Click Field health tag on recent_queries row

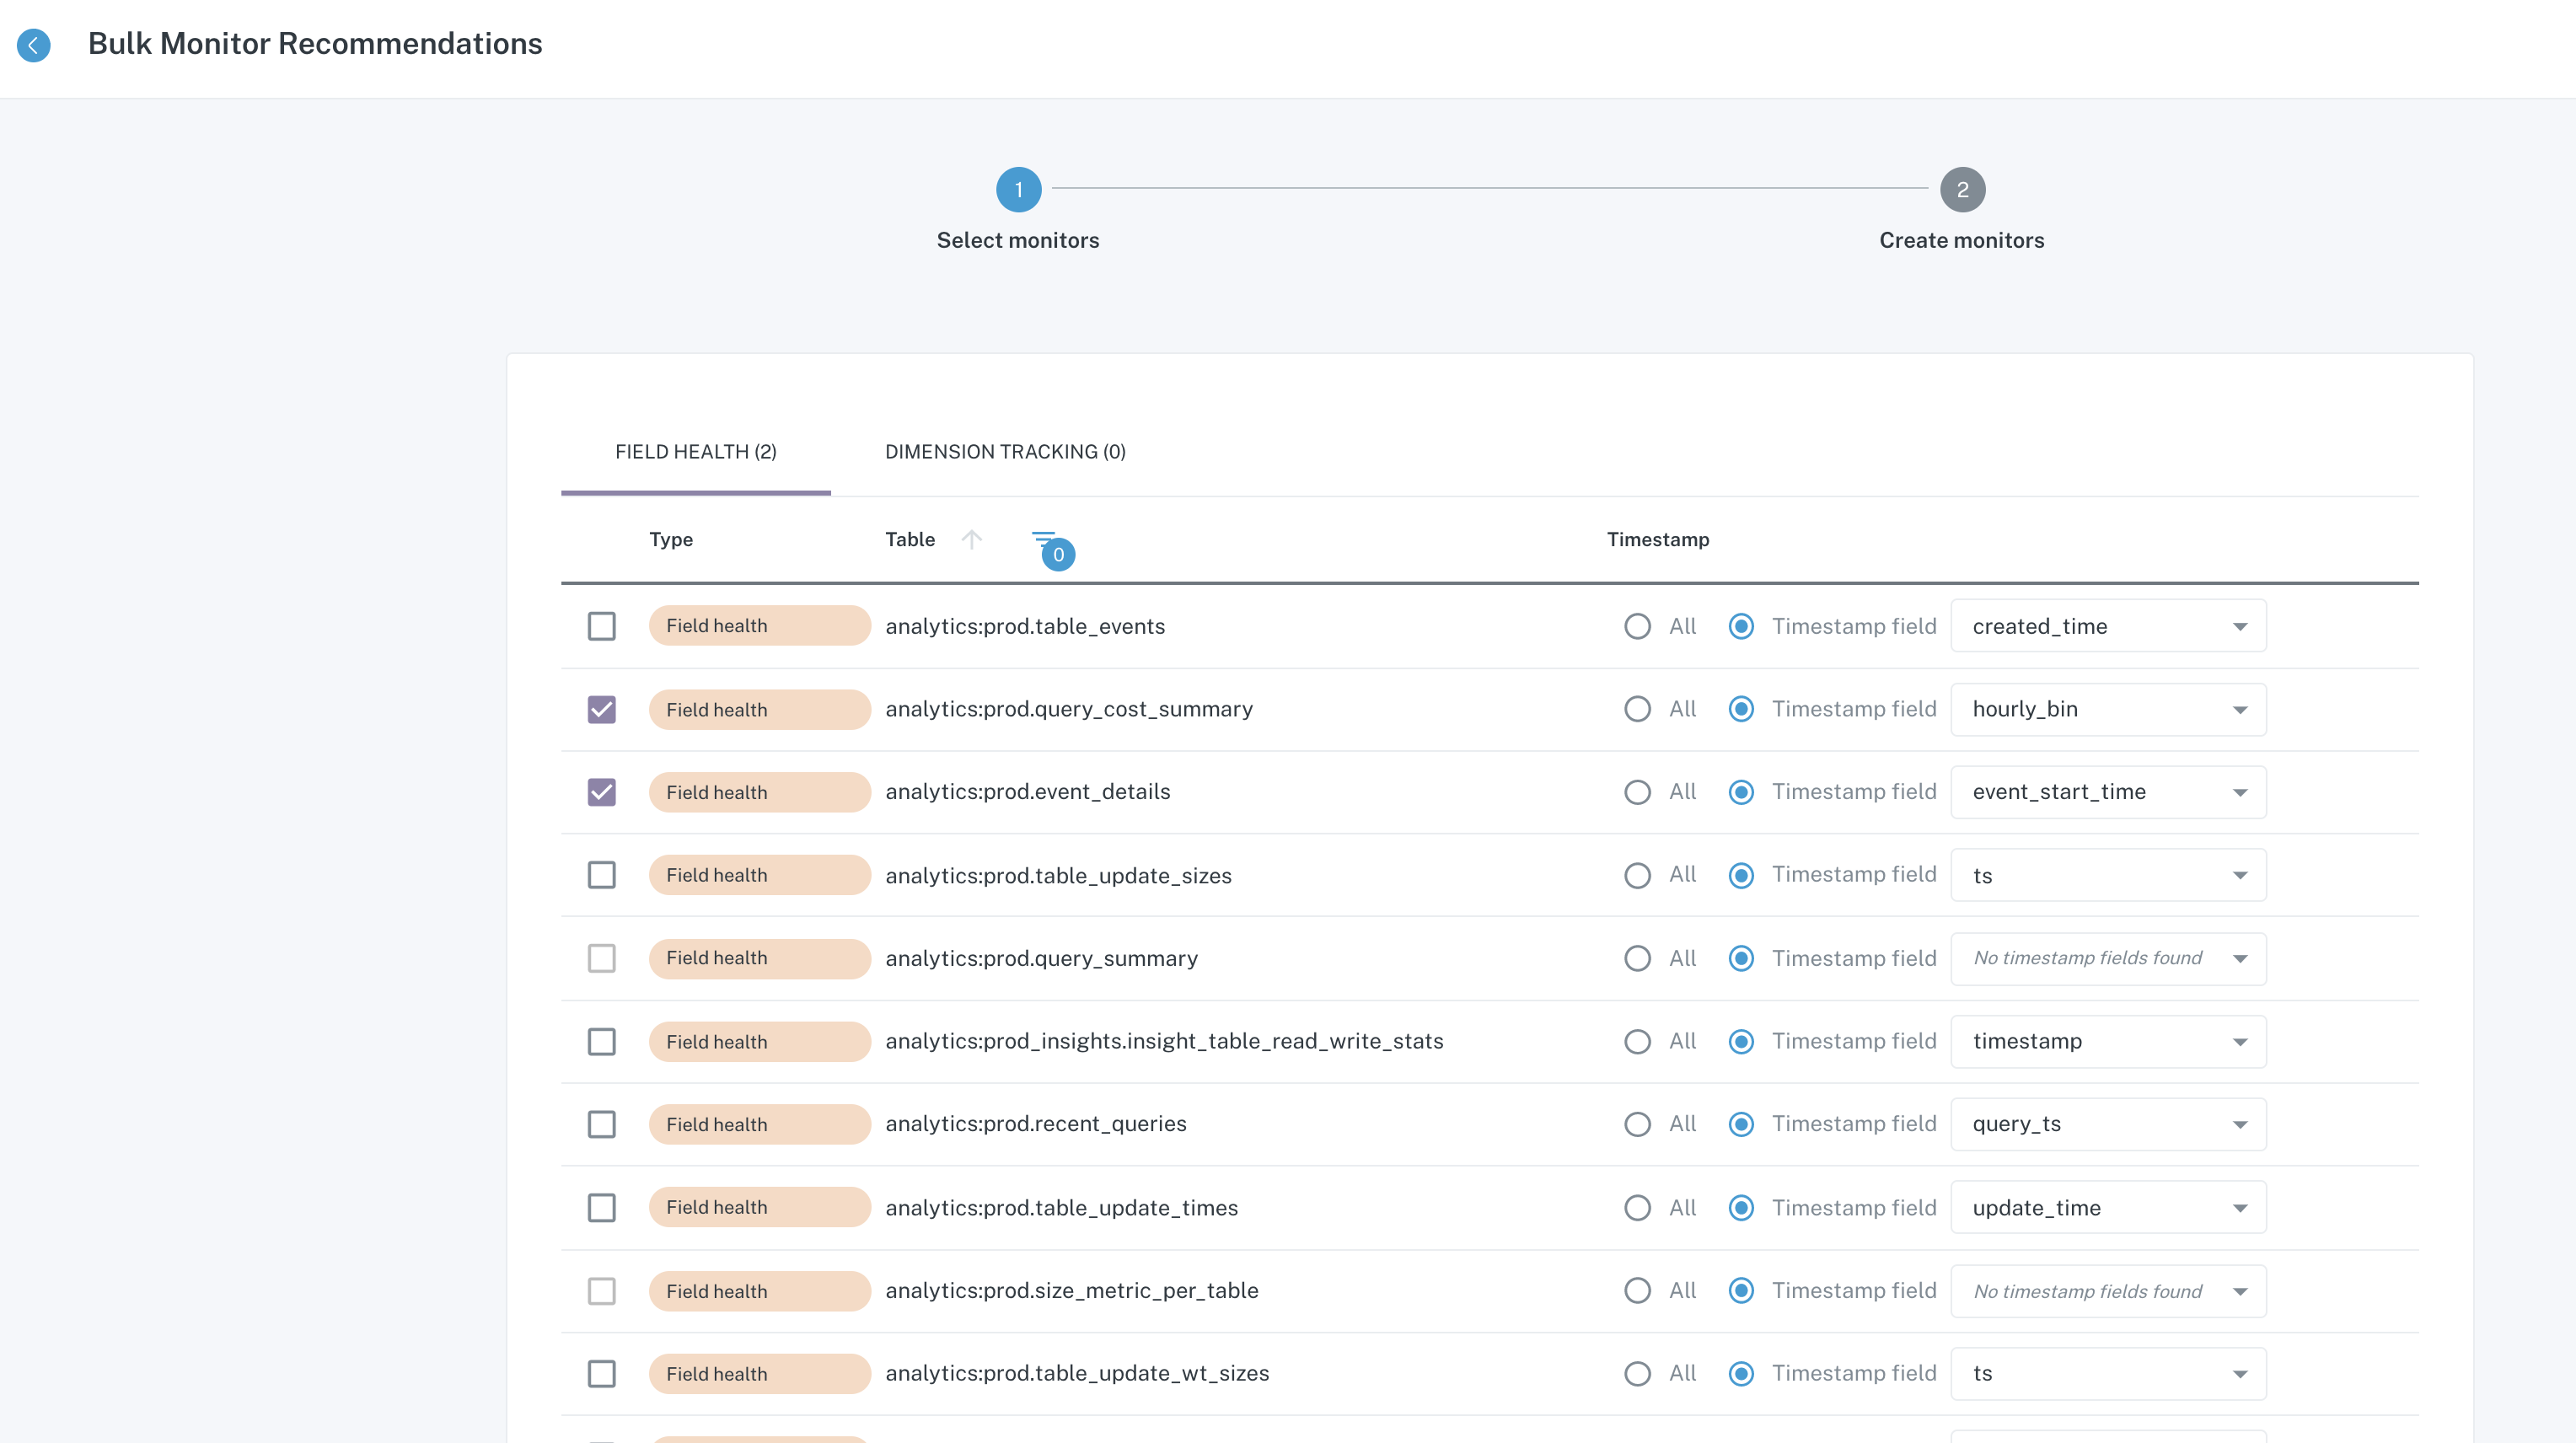click(760, 1124)
